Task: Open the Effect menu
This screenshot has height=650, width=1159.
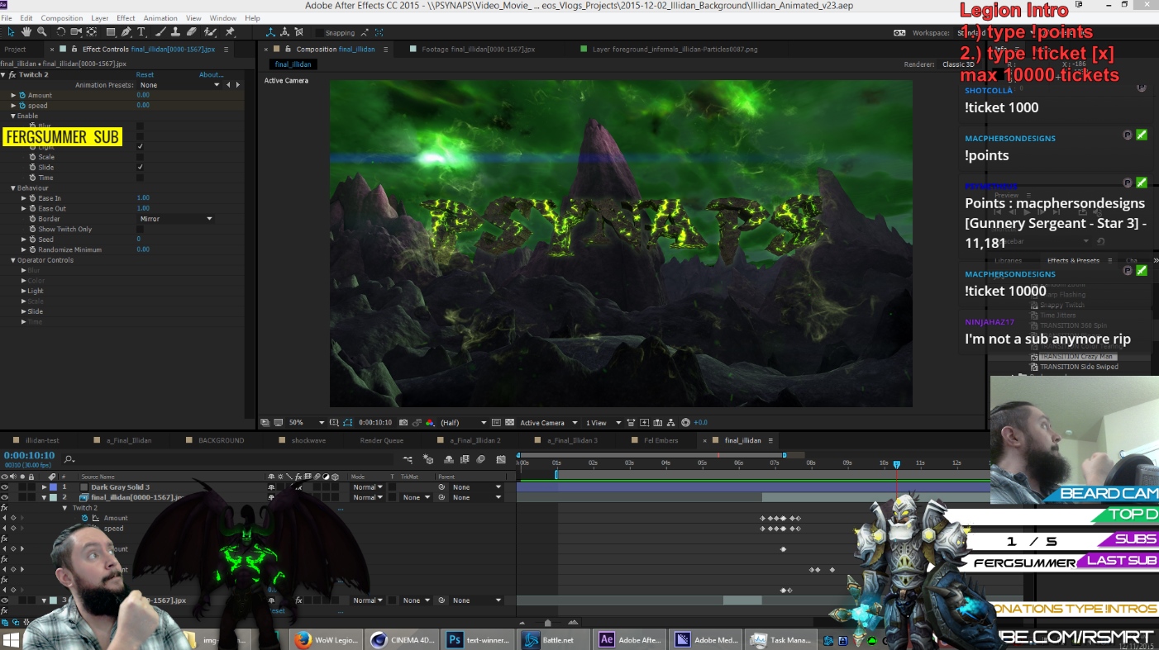Action: click(126, 18)
